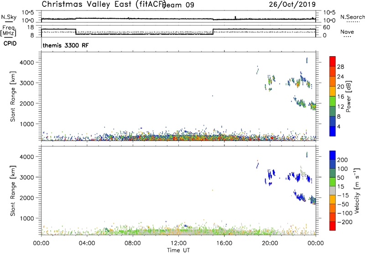The height and width of the screenshot is (253, 365).
Task: Click Slant Range [km] label of Velocity panel
Action: pos(13,191)
